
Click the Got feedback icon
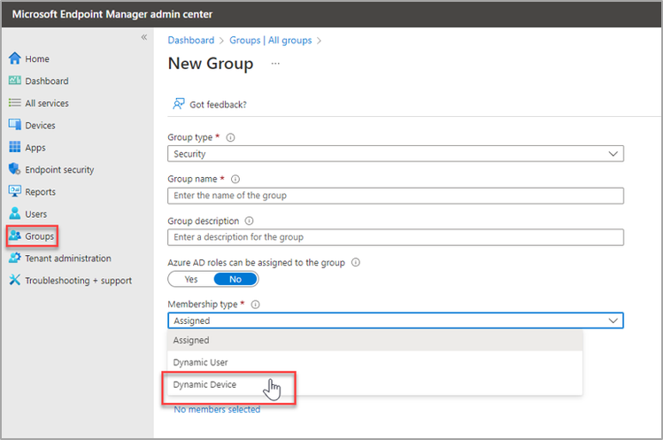[x=178, y=104]
